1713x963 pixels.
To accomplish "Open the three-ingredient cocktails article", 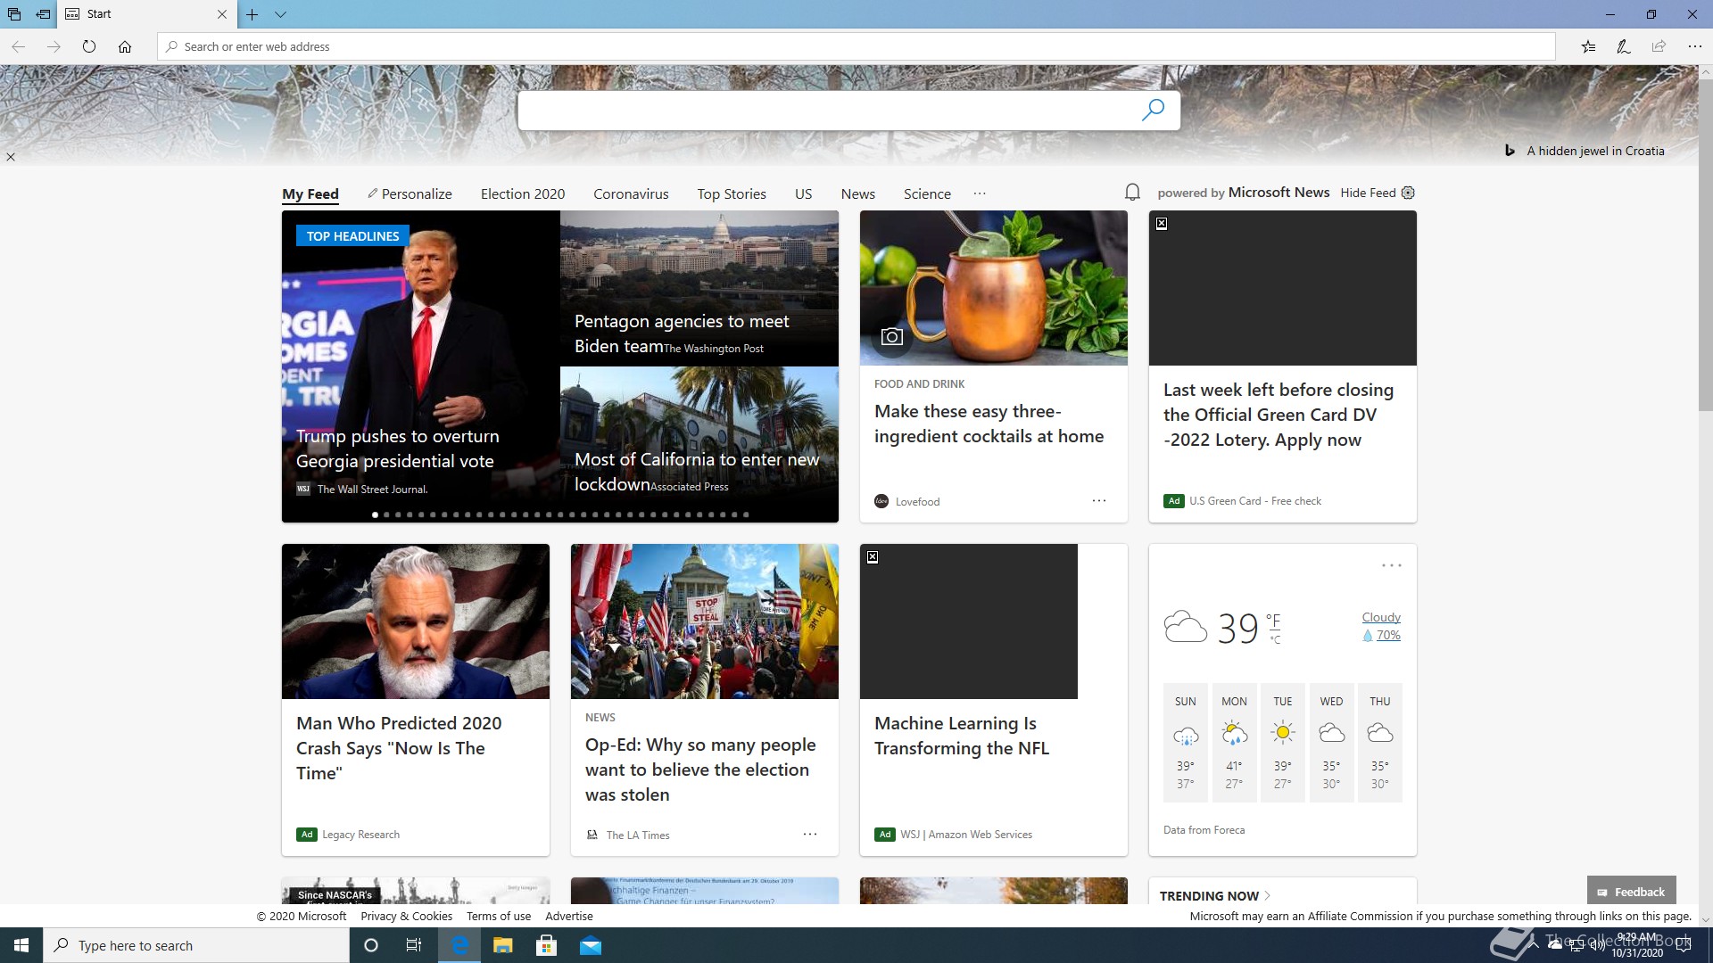I will (989, 424).
